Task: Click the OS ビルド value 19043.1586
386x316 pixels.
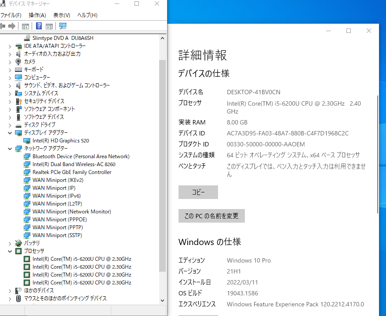Action: 243,294
